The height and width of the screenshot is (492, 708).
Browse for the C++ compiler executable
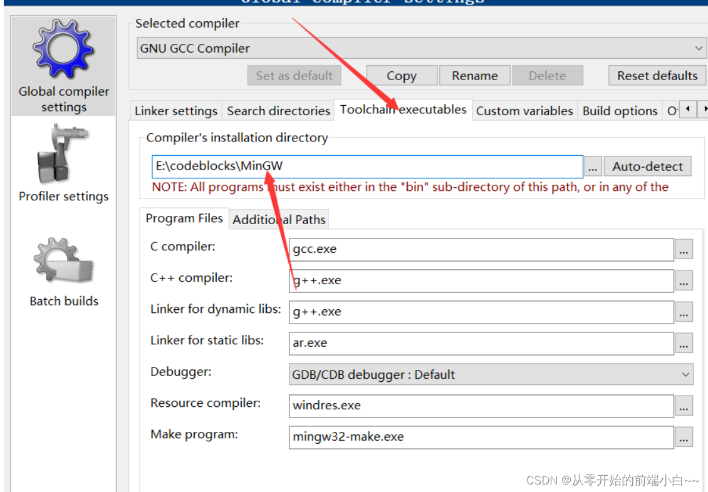pyautogui.click(x=684, y=280)
